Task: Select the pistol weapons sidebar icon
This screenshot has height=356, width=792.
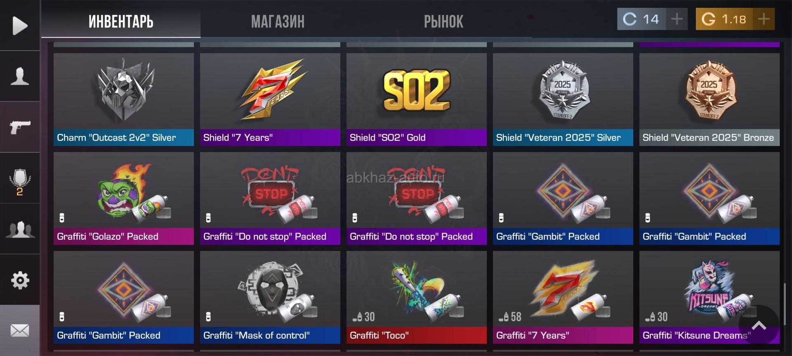Action: [x=20, y=127]
